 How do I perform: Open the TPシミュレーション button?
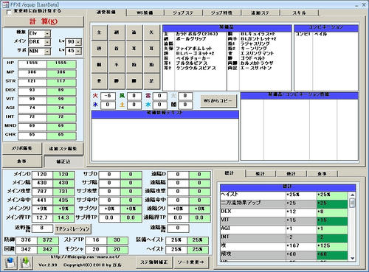click(x=72, y=229)
